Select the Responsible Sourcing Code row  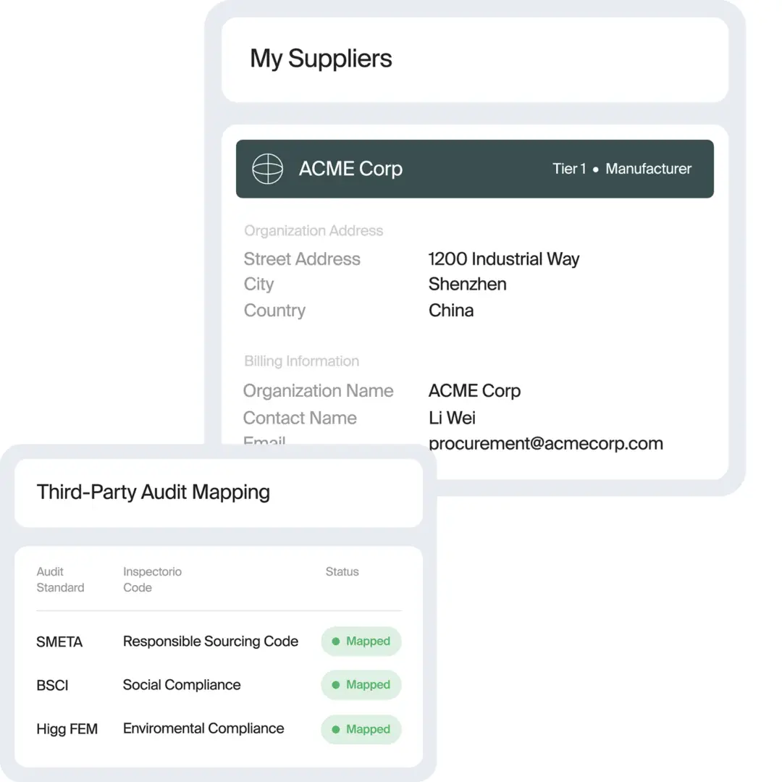[x=219, y=642]
